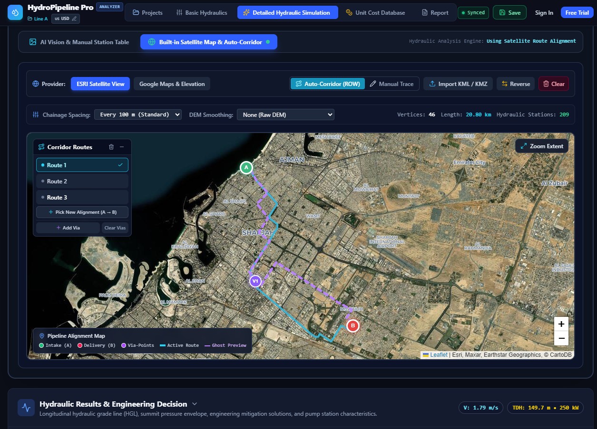Viewport: 597px width, 429px height.
Task: Click Sign In
Action: click(x=544, y=13)
